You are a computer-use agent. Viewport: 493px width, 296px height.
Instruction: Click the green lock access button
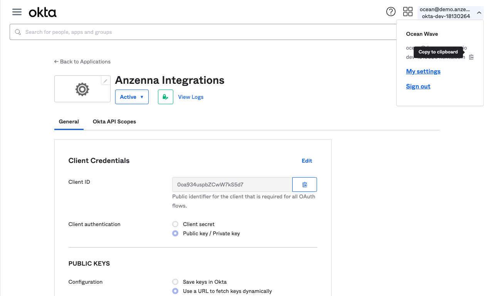tap(165, 97)
